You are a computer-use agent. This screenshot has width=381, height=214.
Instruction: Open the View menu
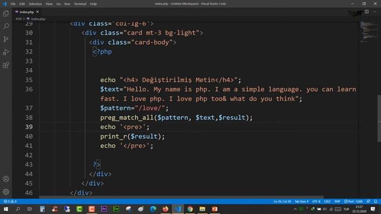(x=49, y=4)
